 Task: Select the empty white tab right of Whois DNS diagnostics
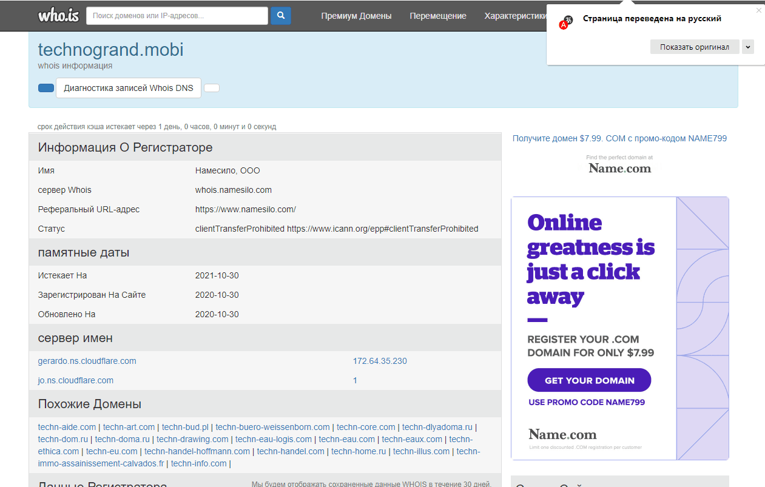pyautogui.click(x=212, y=88)
